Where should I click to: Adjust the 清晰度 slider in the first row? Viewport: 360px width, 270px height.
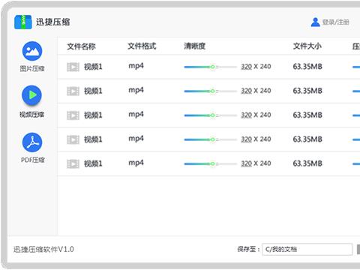pos(210,67)
